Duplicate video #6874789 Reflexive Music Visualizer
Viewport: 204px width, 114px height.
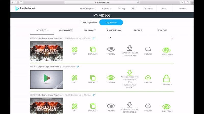[x=93, y=51]
